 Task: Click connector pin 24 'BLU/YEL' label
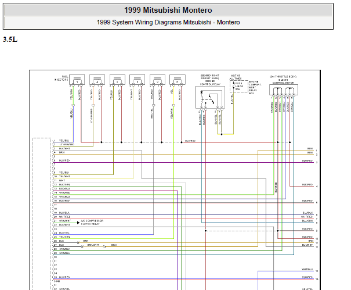[x=64, y=233]
